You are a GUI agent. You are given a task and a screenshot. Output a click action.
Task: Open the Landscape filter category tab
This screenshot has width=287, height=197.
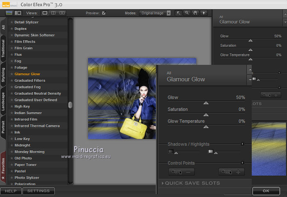[3, 101]
